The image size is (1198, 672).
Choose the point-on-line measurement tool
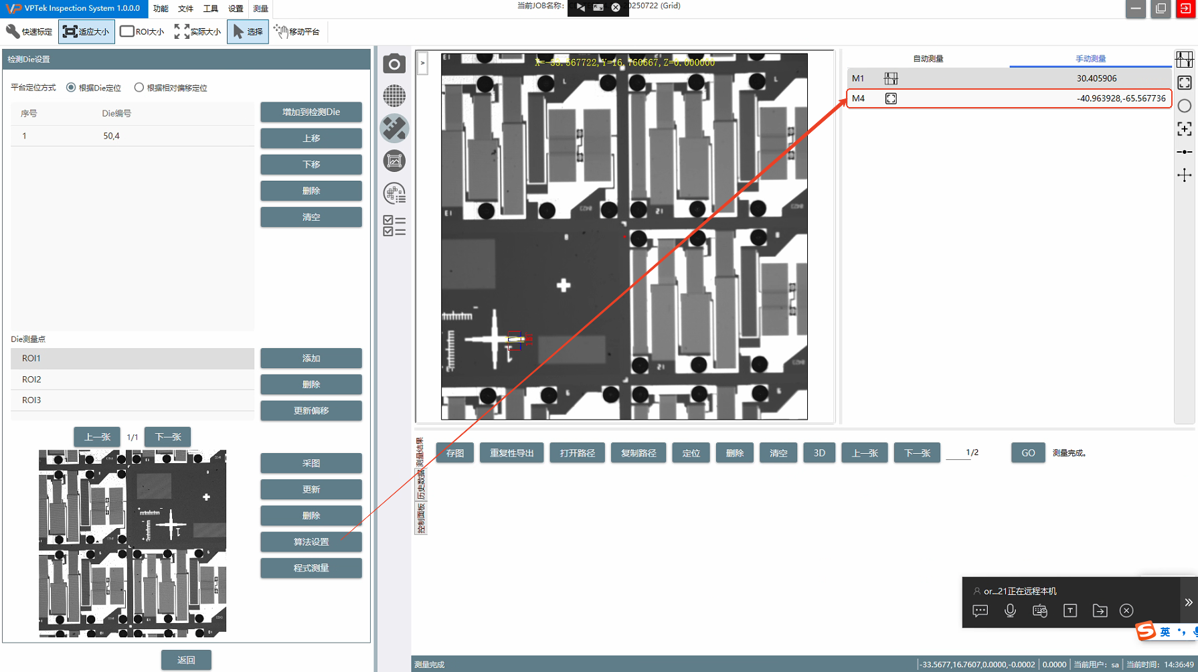coord(1184,152)
